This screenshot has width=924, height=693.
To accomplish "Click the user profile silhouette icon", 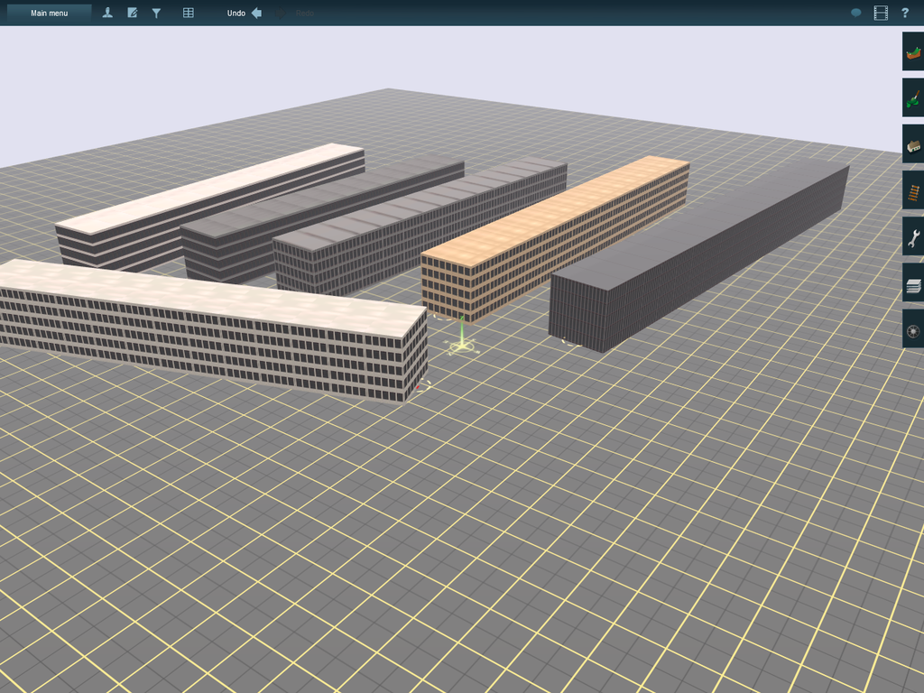I will 107,13.
